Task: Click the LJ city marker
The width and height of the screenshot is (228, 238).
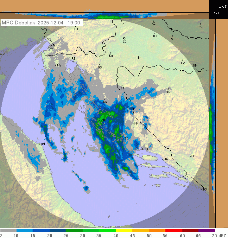Action: 75,26
